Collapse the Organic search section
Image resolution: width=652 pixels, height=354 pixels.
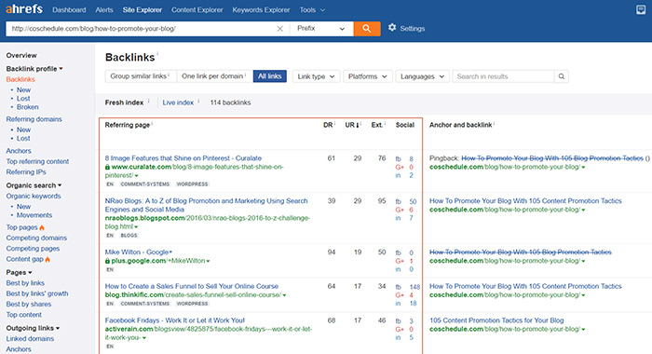(34, 185)
